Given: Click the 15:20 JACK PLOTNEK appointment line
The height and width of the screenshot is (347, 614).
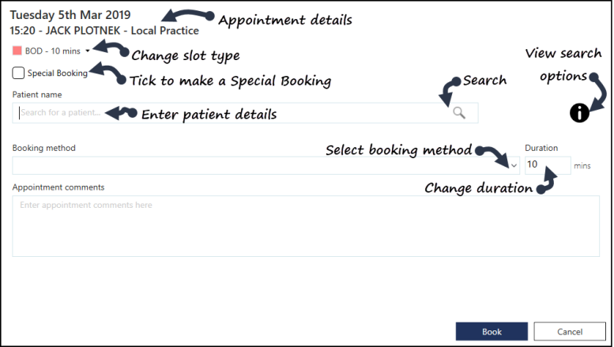Looking at the screenshot, I should (x=104, y=31).
